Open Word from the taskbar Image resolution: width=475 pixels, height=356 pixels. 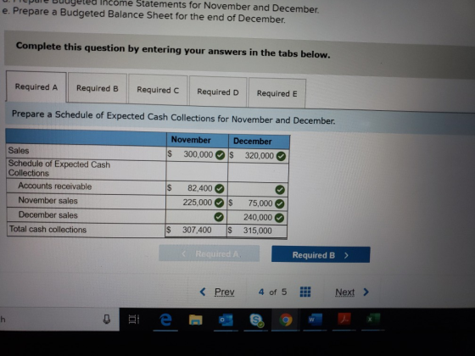[315, 320]
